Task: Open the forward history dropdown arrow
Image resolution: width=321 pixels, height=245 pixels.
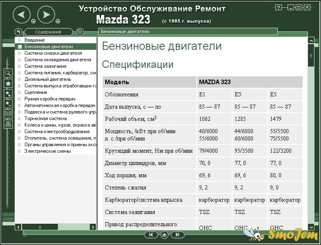Action: click(58, 21)
